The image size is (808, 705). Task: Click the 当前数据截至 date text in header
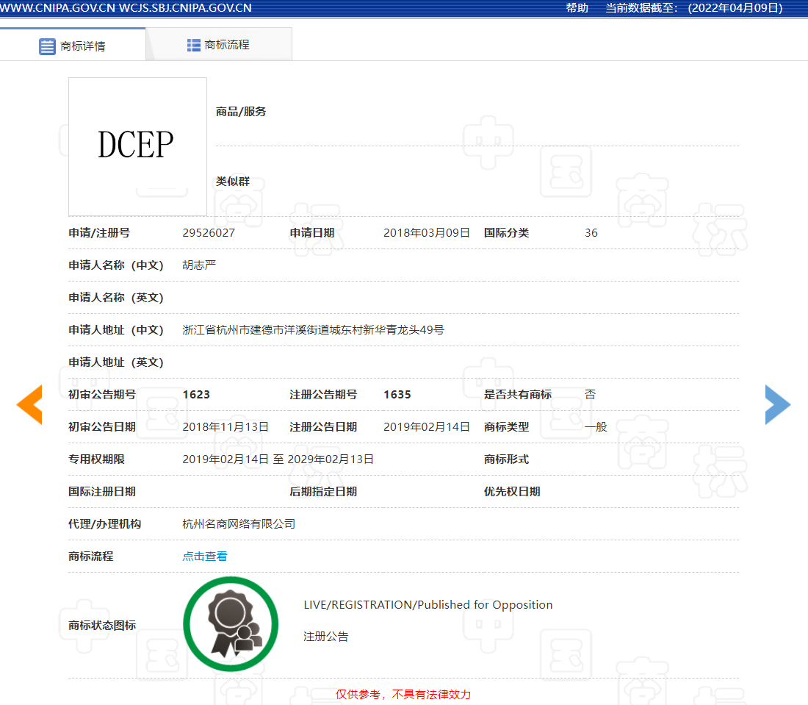pyautogui.click(x=693, y=8)
